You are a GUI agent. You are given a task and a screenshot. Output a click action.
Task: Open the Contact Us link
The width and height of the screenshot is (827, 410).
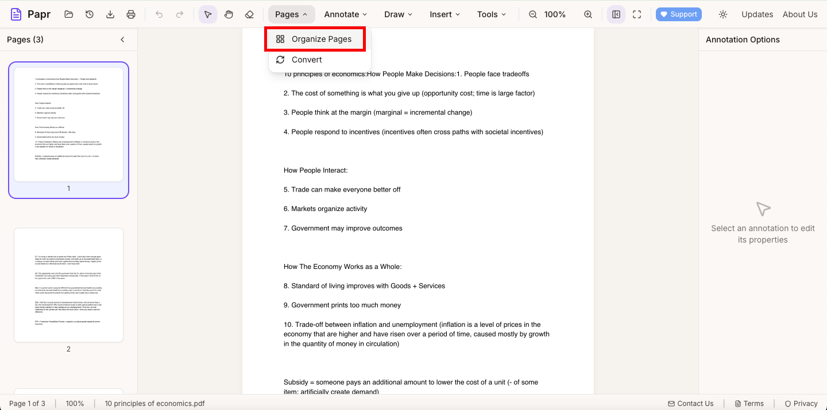691,403
